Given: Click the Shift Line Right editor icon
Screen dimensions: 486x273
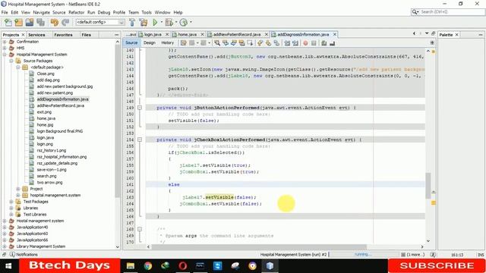Looking at the screenshot, I should point(295,43).
